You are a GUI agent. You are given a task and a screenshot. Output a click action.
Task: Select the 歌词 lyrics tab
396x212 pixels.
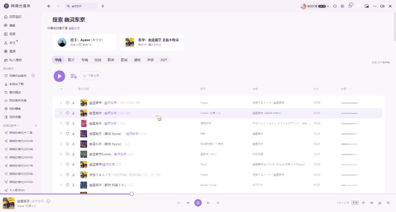[x=124, y=60]
